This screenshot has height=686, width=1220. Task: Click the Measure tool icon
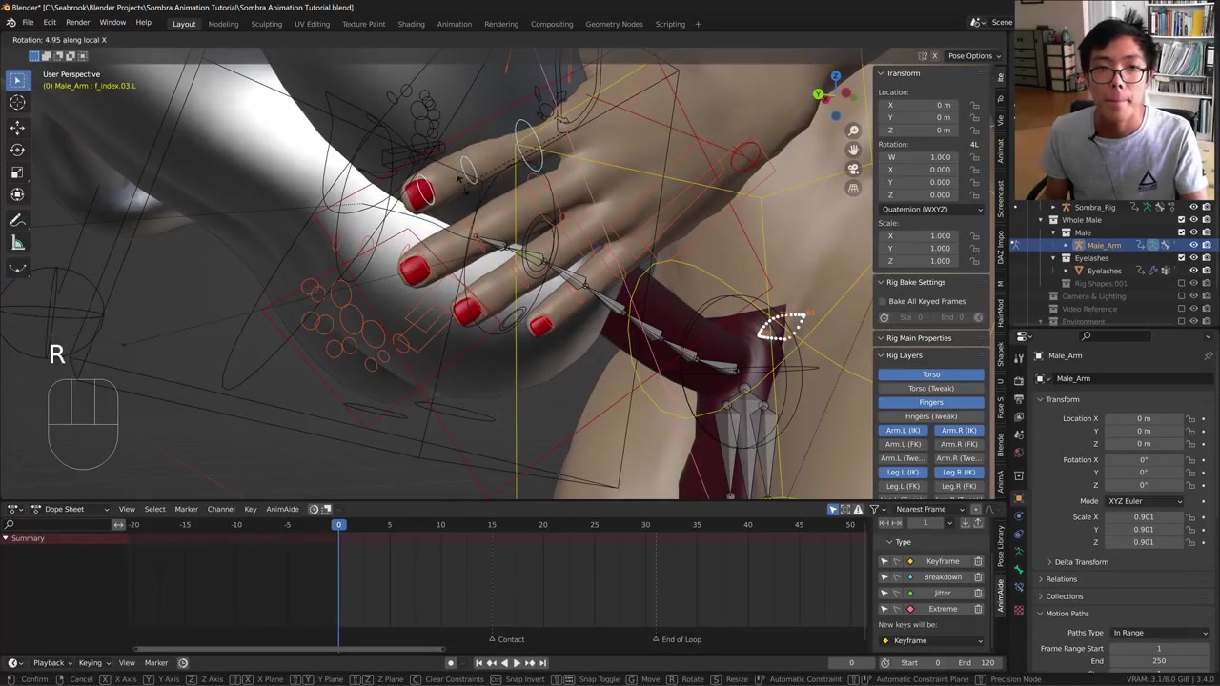[17, 244]
